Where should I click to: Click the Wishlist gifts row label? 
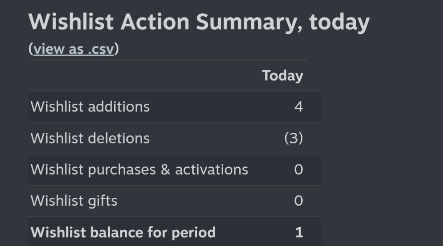click(74, 201)
